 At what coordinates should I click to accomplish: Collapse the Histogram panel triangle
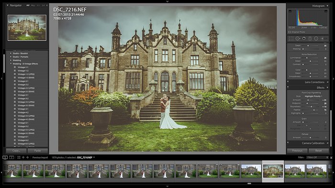pos(327,6)
